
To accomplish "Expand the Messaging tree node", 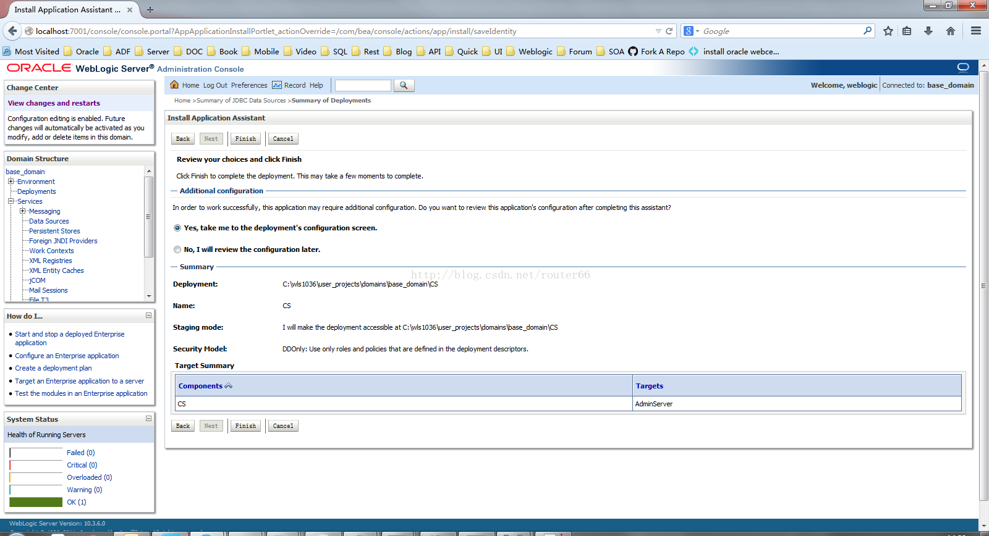I will point(22,211).
